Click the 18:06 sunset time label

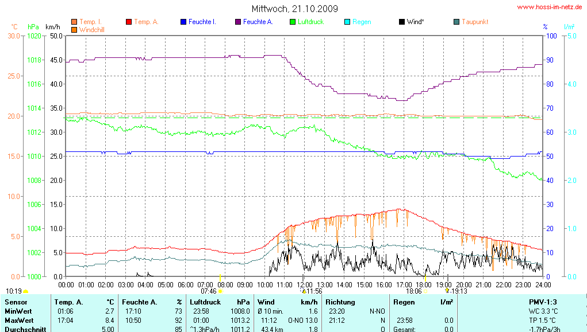(413, 291)
